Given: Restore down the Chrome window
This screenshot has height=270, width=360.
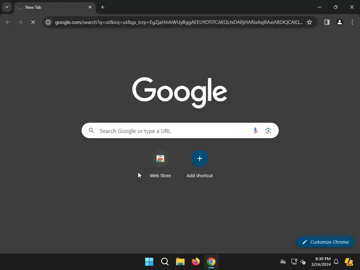Looking at the screenshot, I should [336, 7].
